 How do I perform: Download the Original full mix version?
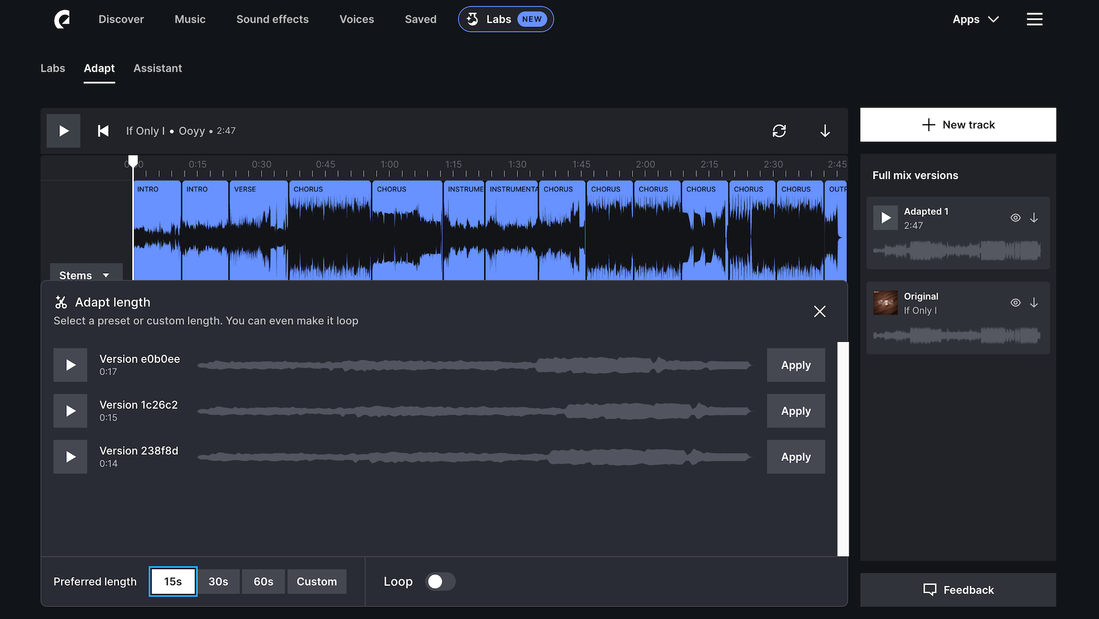pos(1034,302)
